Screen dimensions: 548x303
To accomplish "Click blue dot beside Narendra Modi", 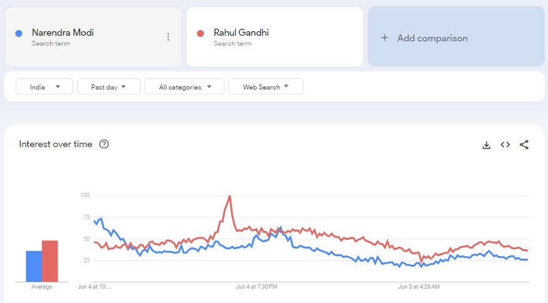I will [x=19, y=33].
